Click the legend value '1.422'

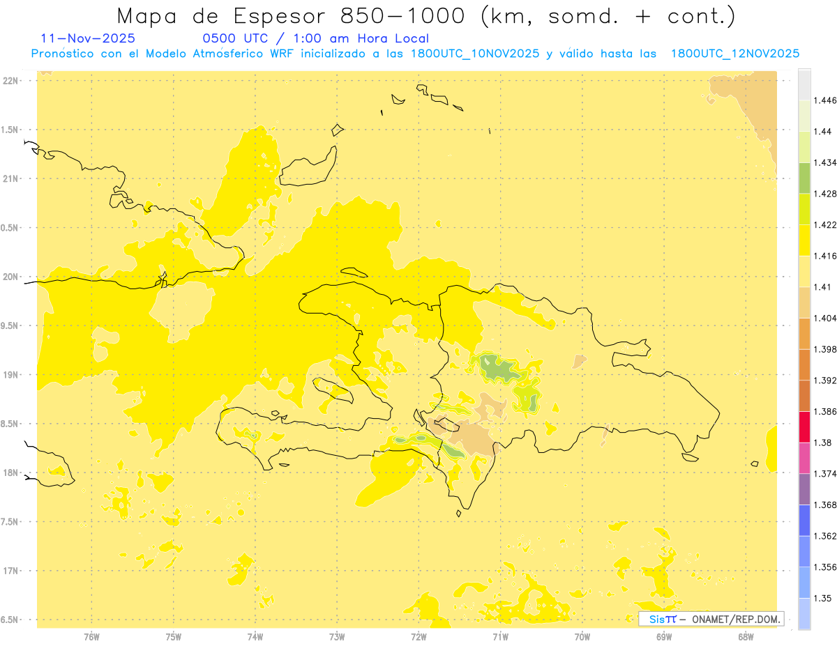pyautogui.click(x=825, y=225)
